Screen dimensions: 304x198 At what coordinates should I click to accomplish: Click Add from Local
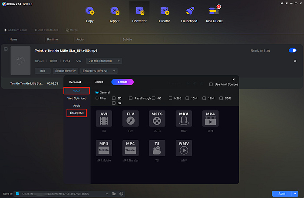(15, 30)
